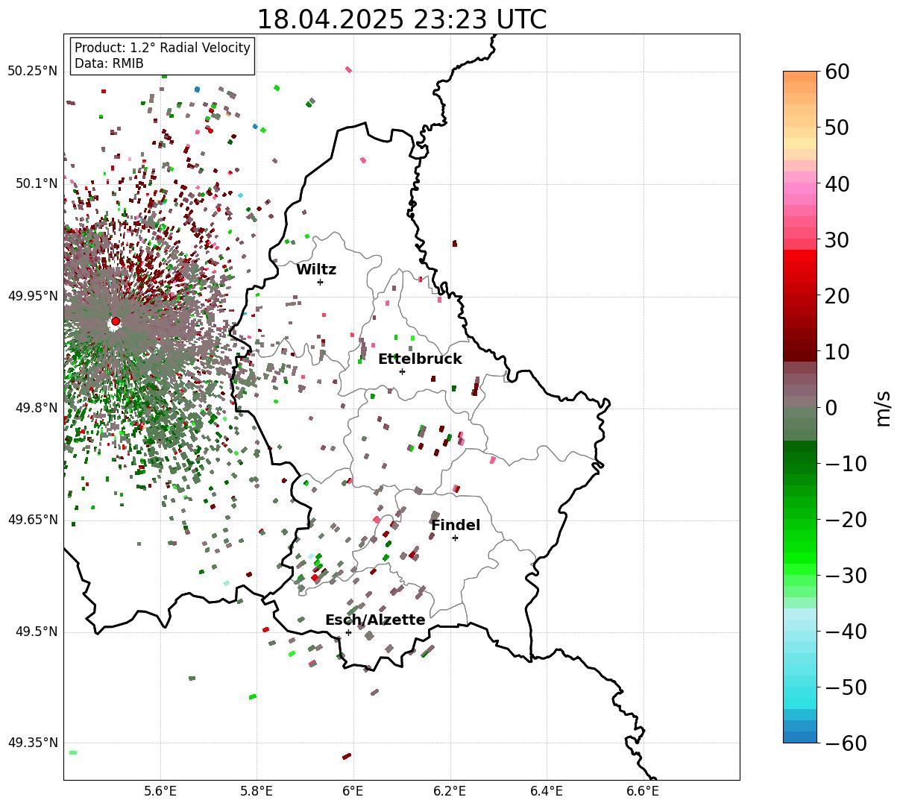The image size is (900, 806).
Task: Click the 6°E longitude tick label
Action: (353, 791)
